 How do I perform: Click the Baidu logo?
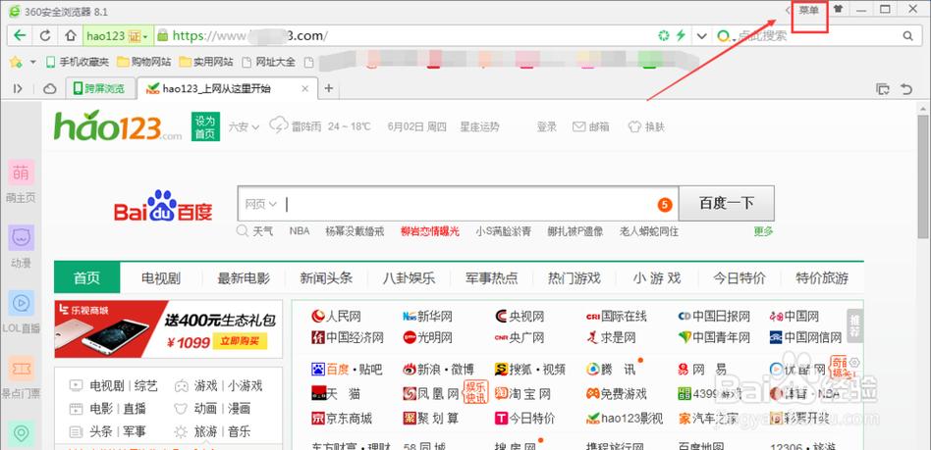[163, 206]
